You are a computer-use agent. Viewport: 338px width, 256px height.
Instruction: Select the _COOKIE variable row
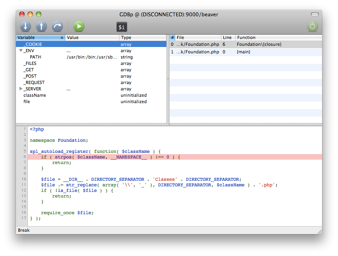pyautogui.click(x=91, y=45)
